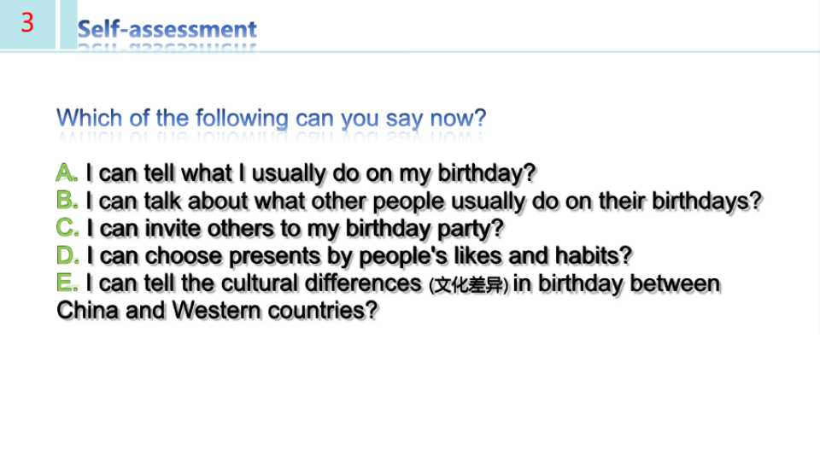Click the red number 3 box
This screenshot has width=820, height=461.
point(27,24)
